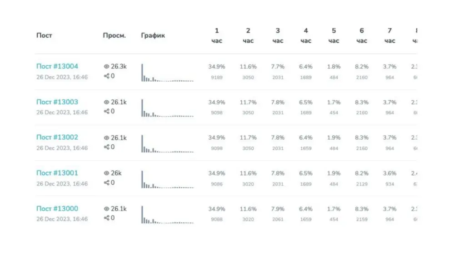The image size is (454, 255).
Task: Click the views eye icon for Пост #13001
Action: [107, 173]
